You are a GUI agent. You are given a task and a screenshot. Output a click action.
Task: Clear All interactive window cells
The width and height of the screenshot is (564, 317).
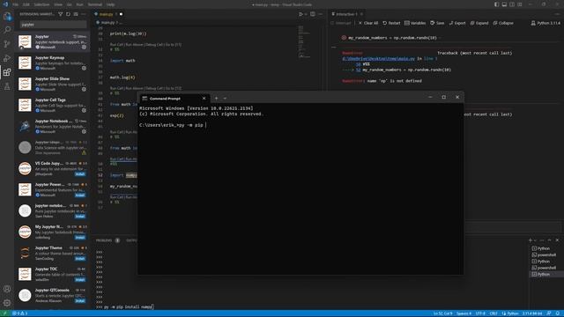368,23
